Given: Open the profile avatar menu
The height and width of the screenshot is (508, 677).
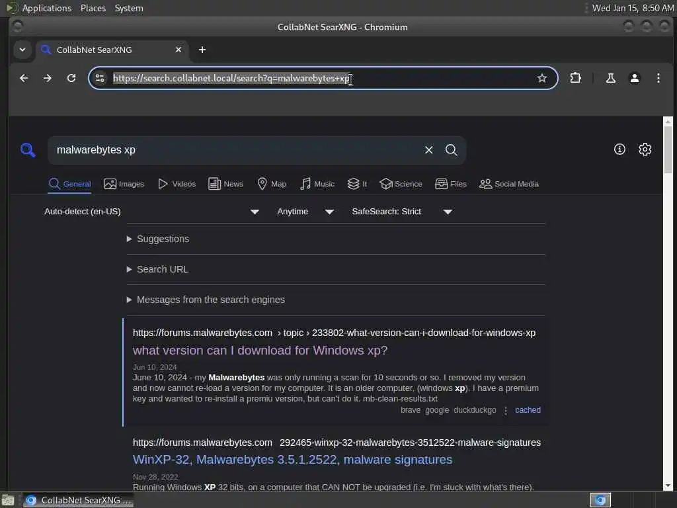Looking at the screenshot, I should (x=634, y=78).
